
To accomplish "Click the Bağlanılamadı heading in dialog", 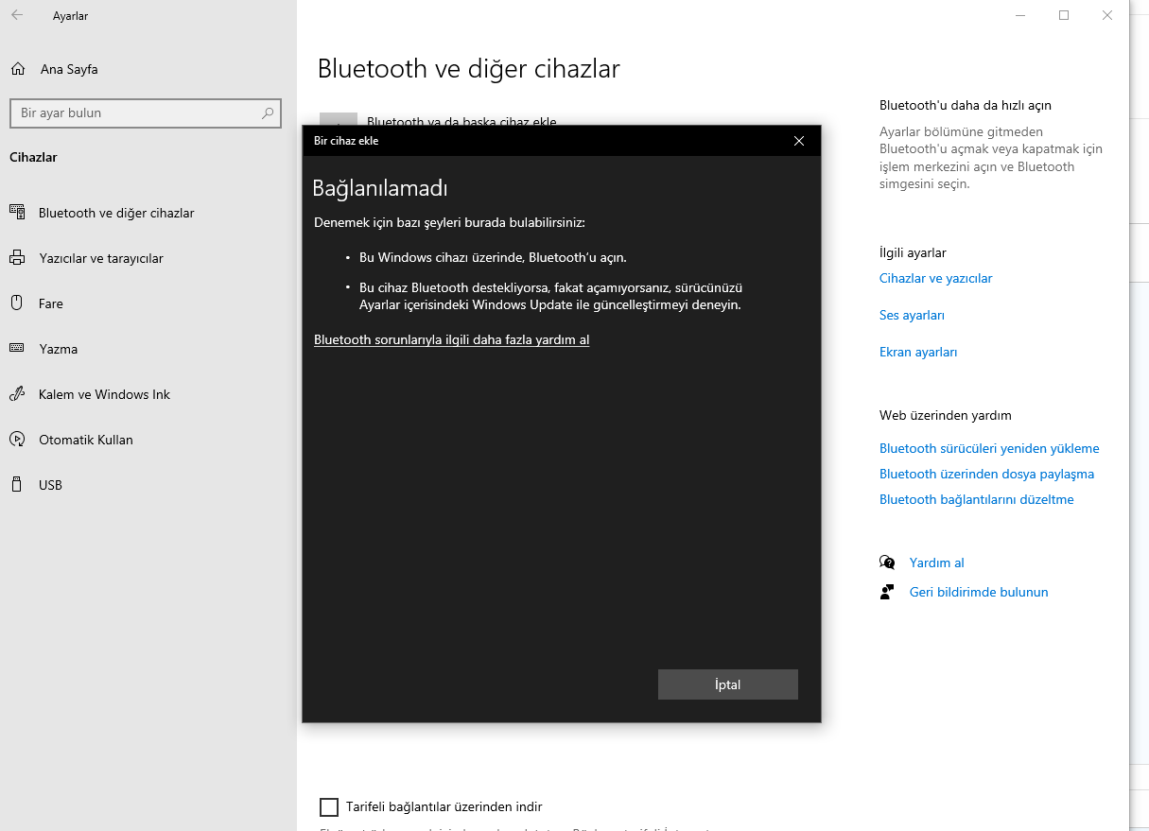I will tap(379, 188).
